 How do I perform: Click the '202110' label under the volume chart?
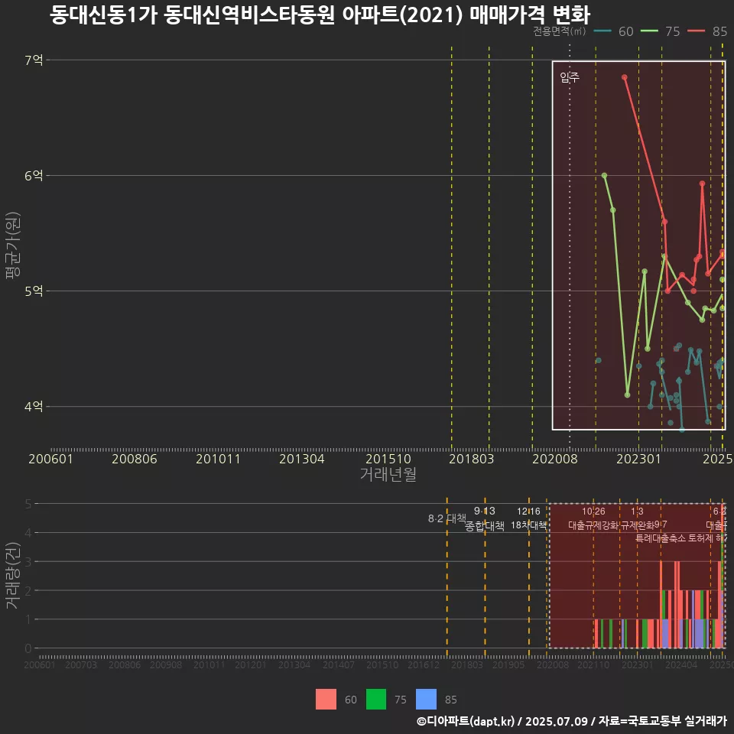[x=593, y=664]
